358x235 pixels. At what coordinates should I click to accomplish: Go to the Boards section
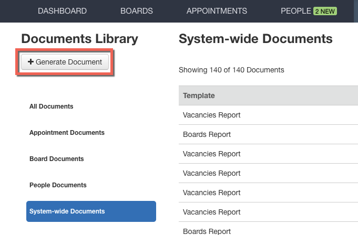tap(137, 11)
